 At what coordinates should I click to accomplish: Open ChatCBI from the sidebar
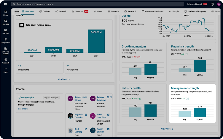click(5, 22)
